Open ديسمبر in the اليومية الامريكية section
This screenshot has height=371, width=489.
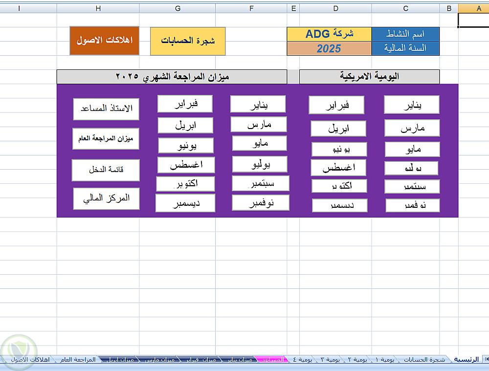(x=340, y=205)
